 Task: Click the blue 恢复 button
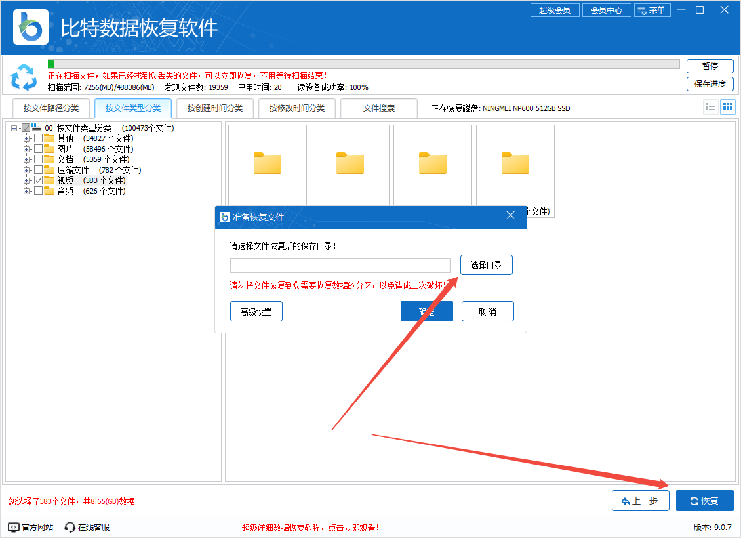(705, 501)
